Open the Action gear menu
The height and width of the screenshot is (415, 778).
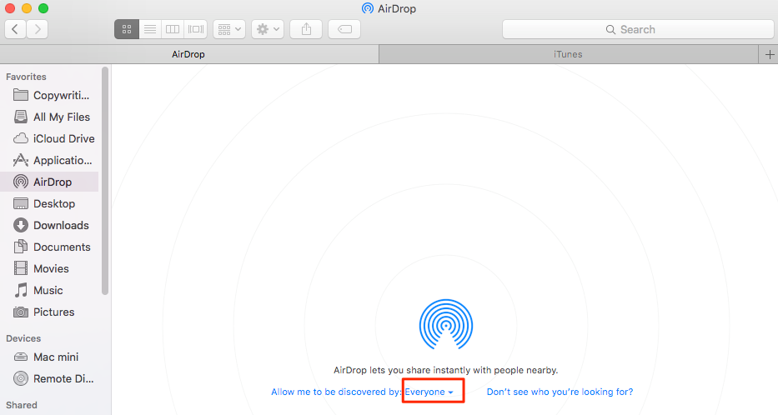pos(268,29)
